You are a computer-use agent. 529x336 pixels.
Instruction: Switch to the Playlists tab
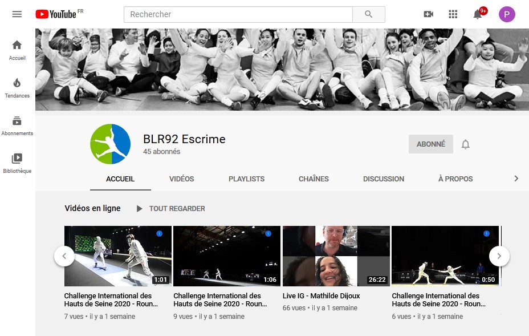point(247,179)
